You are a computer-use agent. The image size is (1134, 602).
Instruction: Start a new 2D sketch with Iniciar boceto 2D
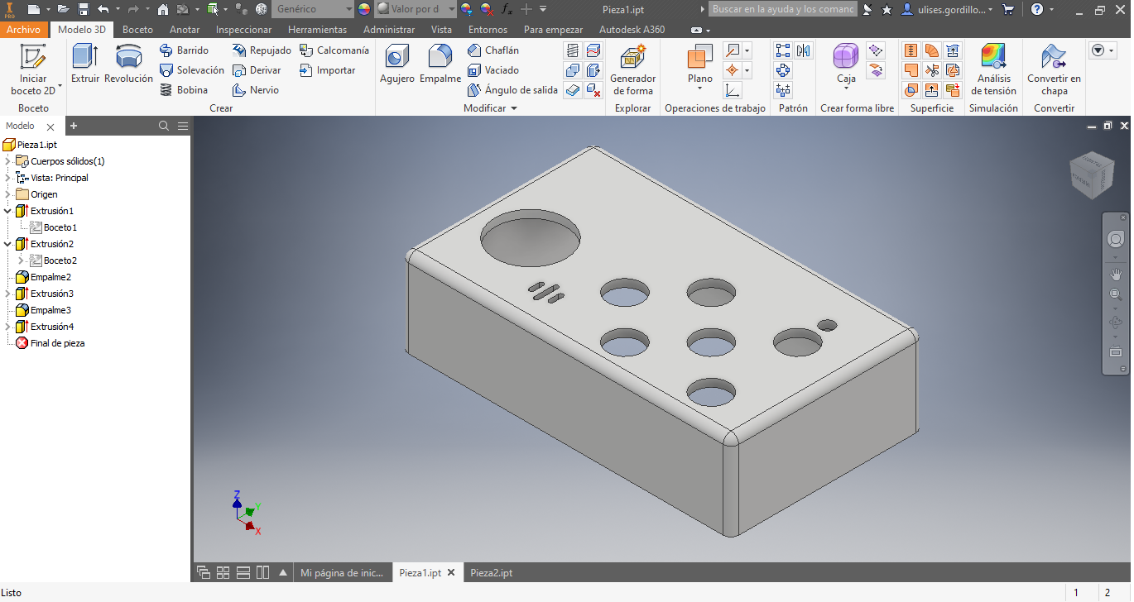click(33, 70)
